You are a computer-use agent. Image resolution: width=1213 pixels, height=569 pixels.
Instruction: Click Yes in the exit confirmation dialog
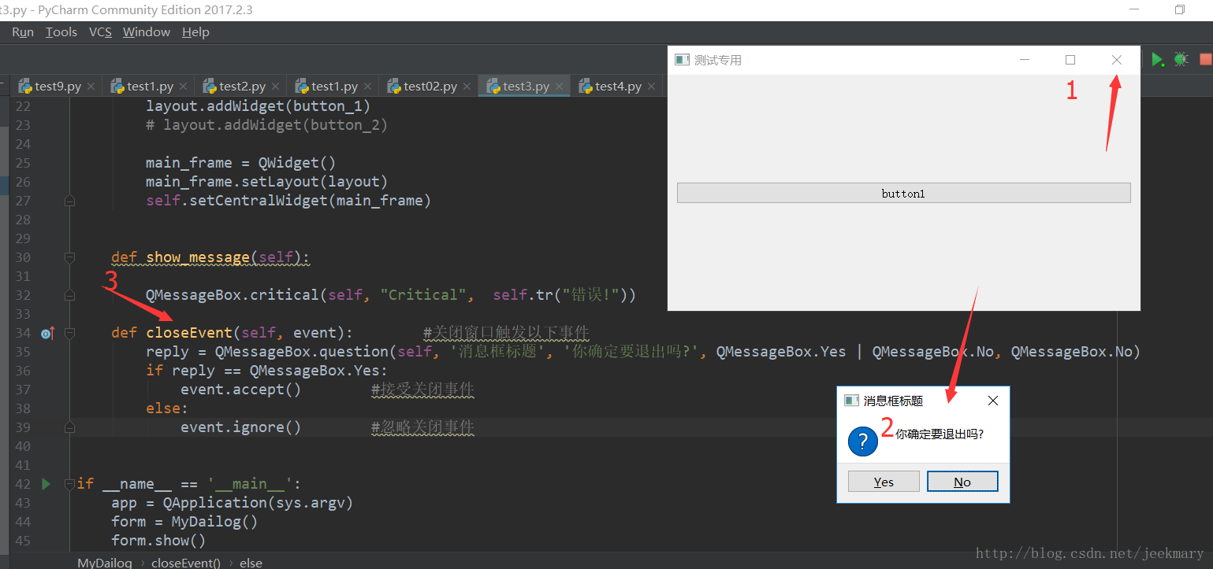click(x=884, y=482)
